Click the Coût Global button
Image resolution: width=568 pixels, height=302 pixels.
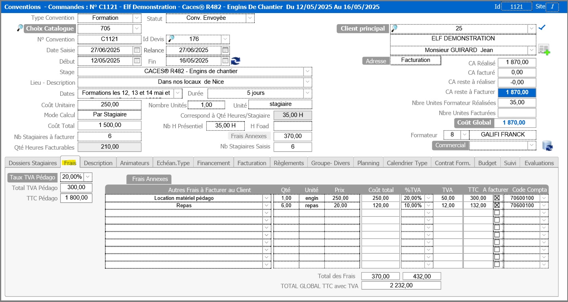tap(474, 123)
